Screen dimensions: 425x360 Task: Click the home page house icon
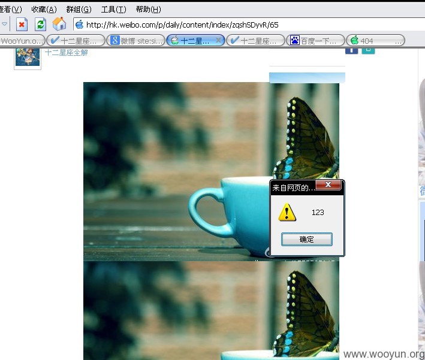pos(59,24)
